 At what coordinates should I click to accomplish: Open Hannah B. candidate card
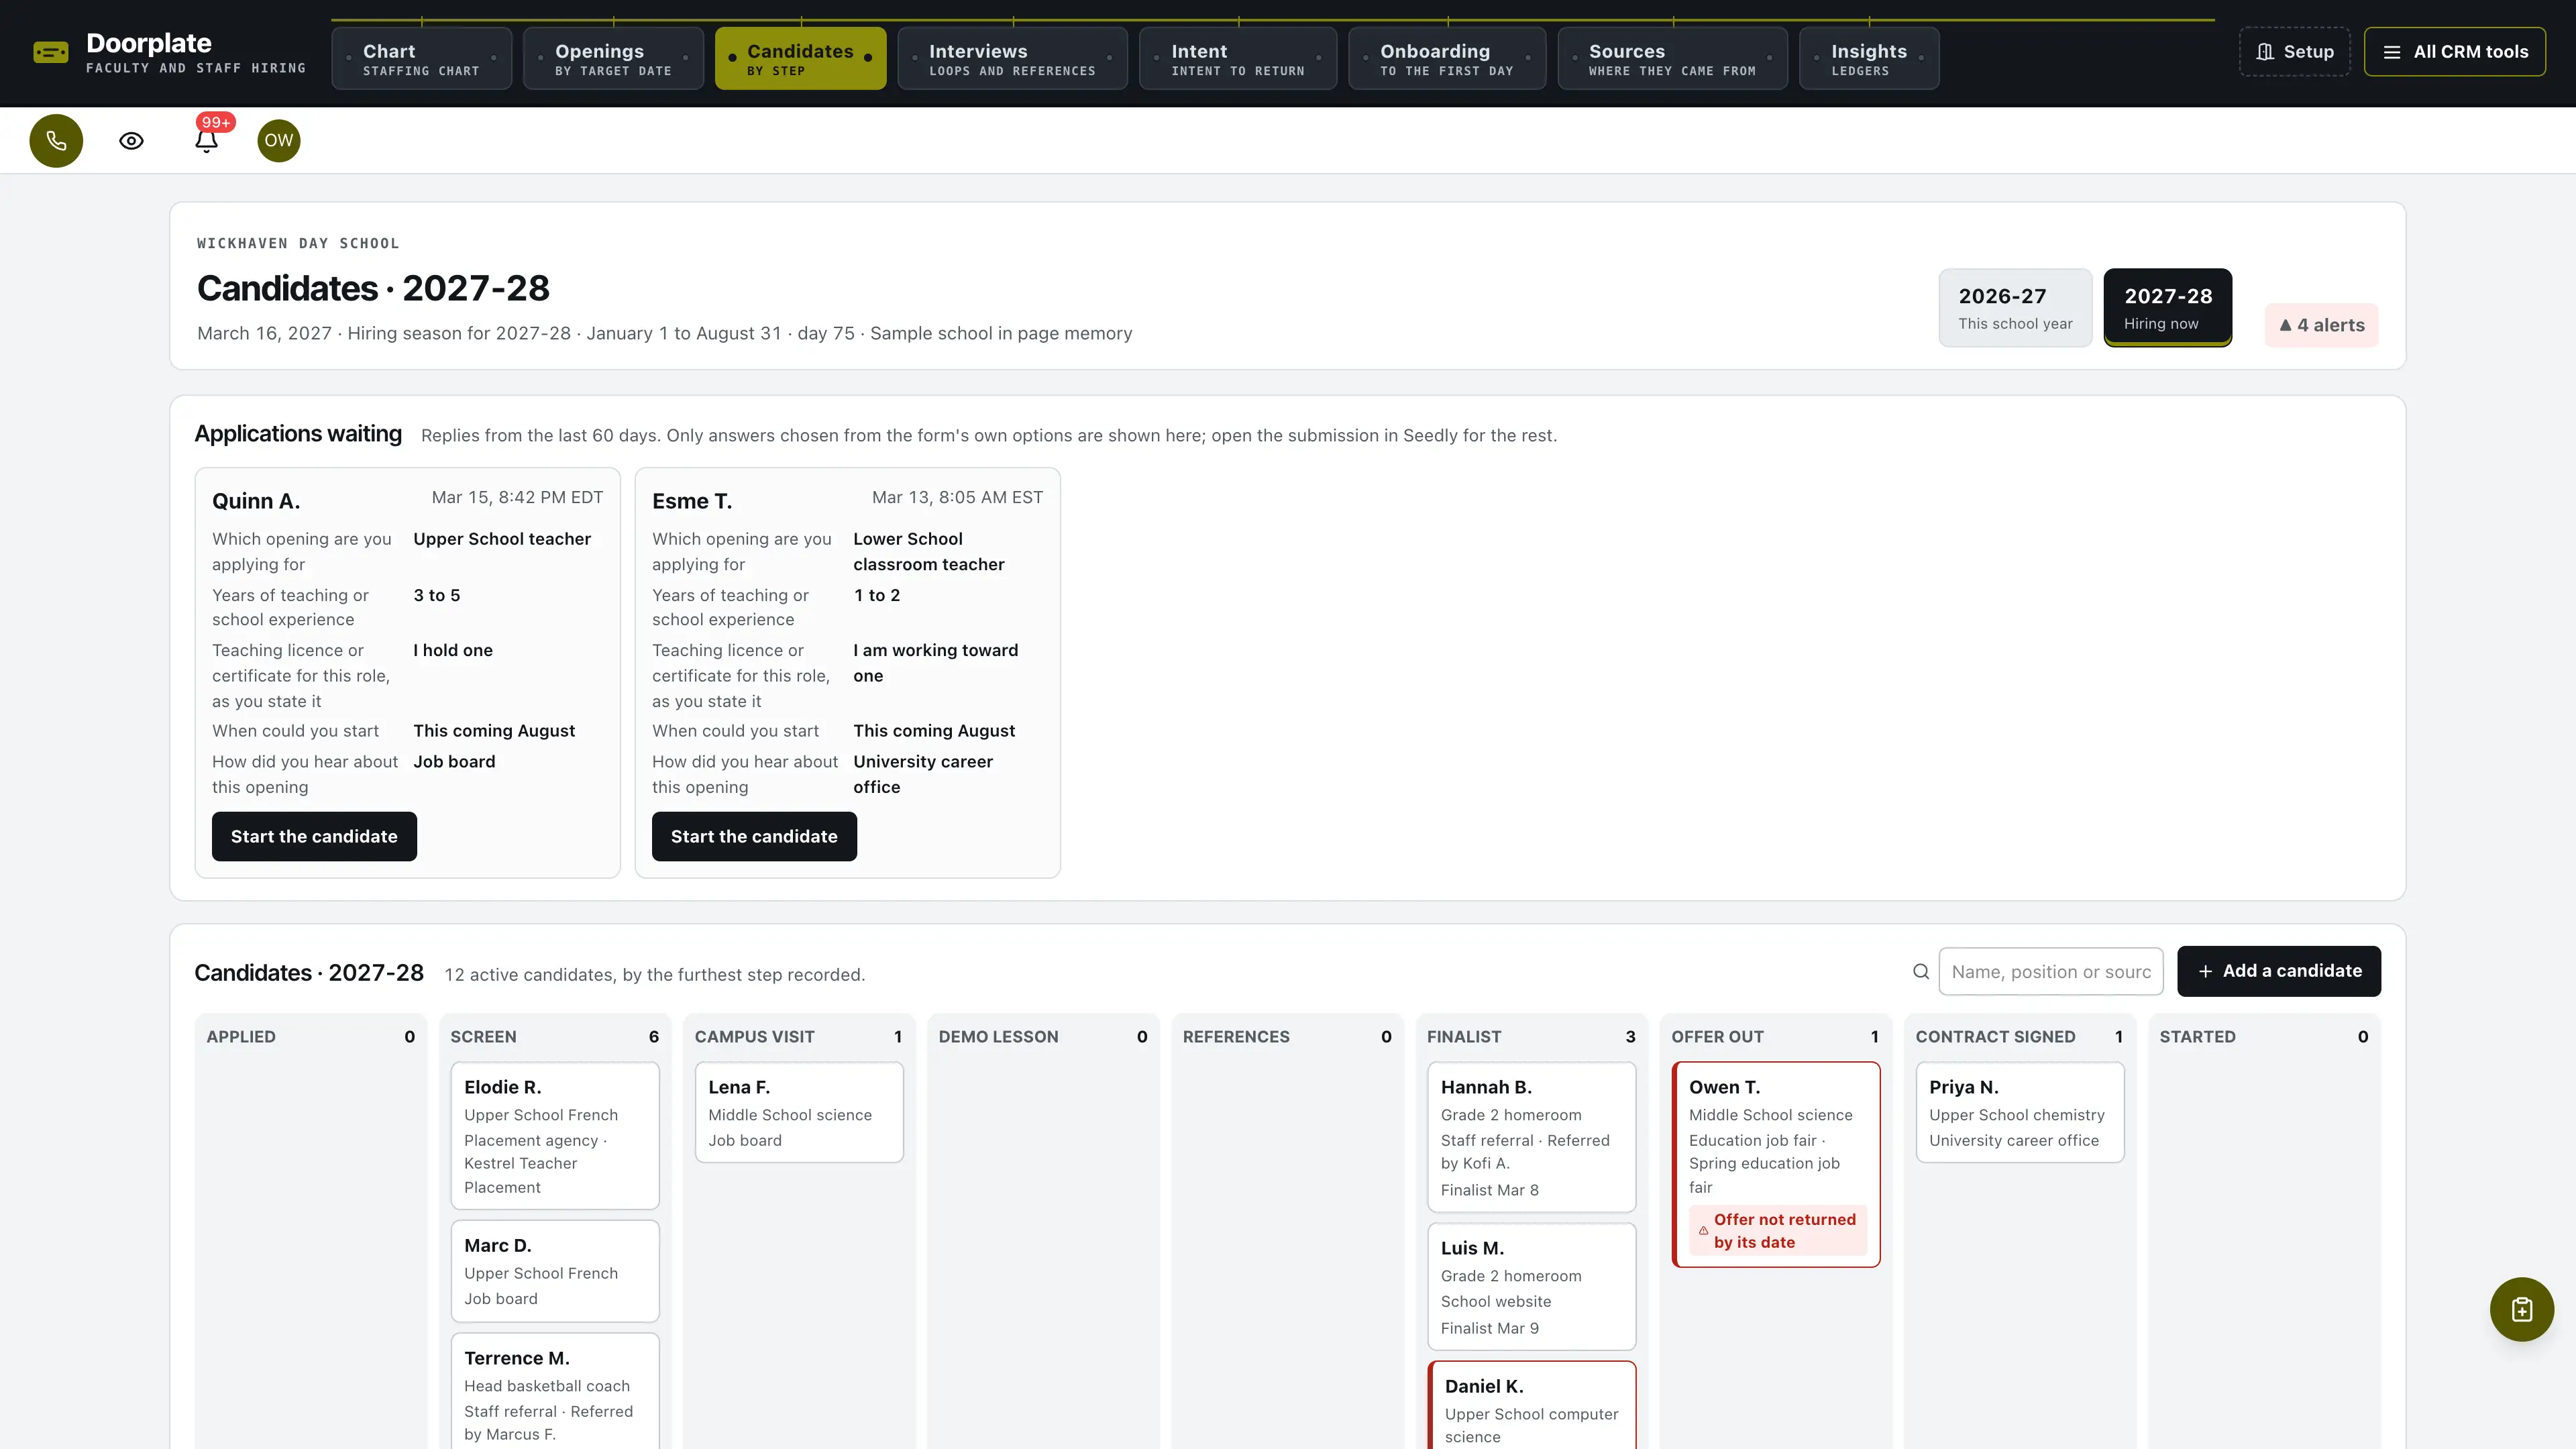[x=1531, y=1137]
